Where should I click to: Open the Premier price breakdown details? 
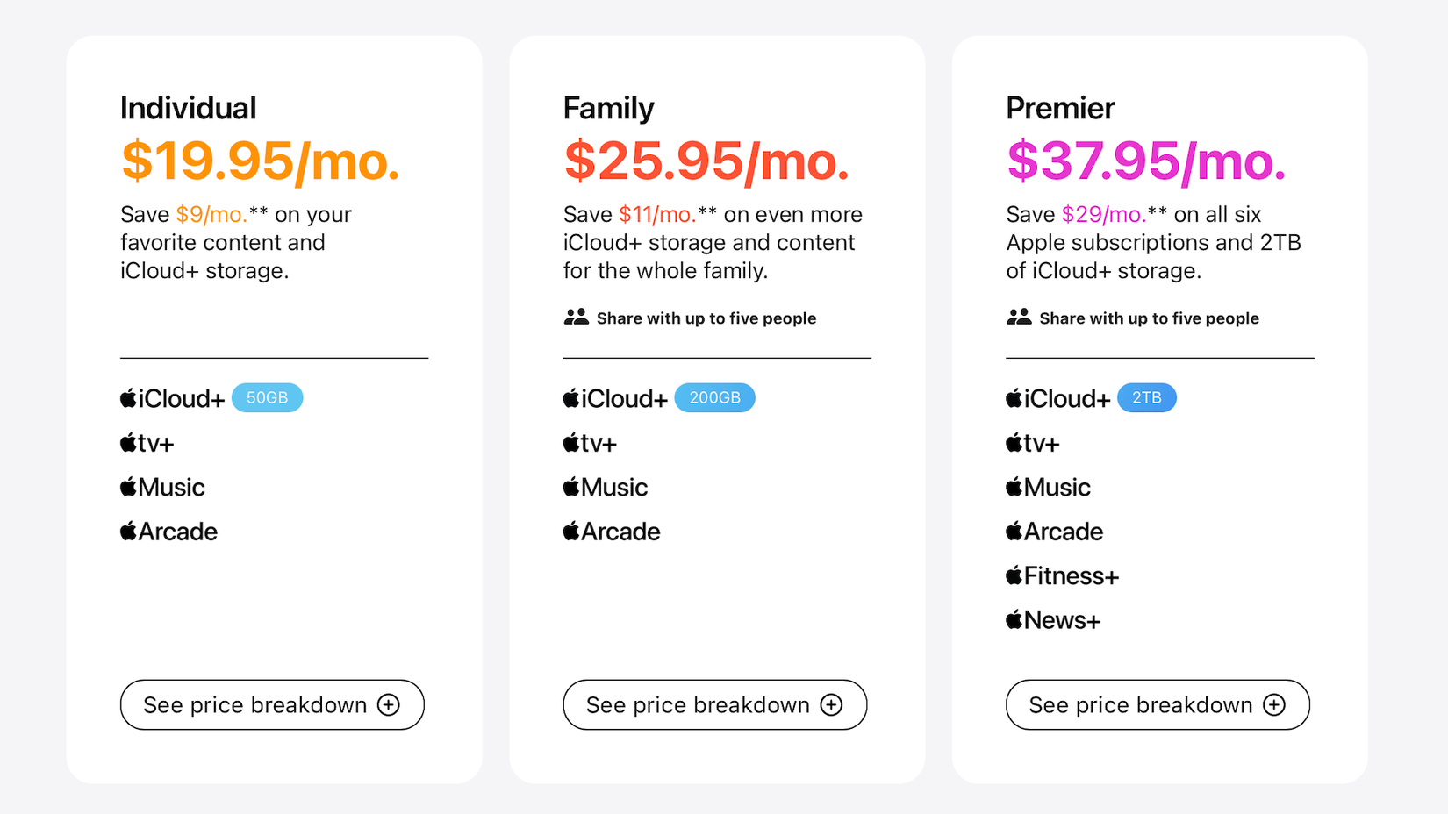pos(1273,704)
